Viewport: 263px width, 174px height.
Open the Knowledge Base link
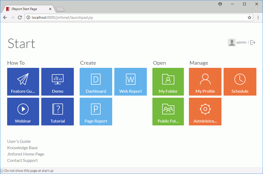tap(22, 148)
